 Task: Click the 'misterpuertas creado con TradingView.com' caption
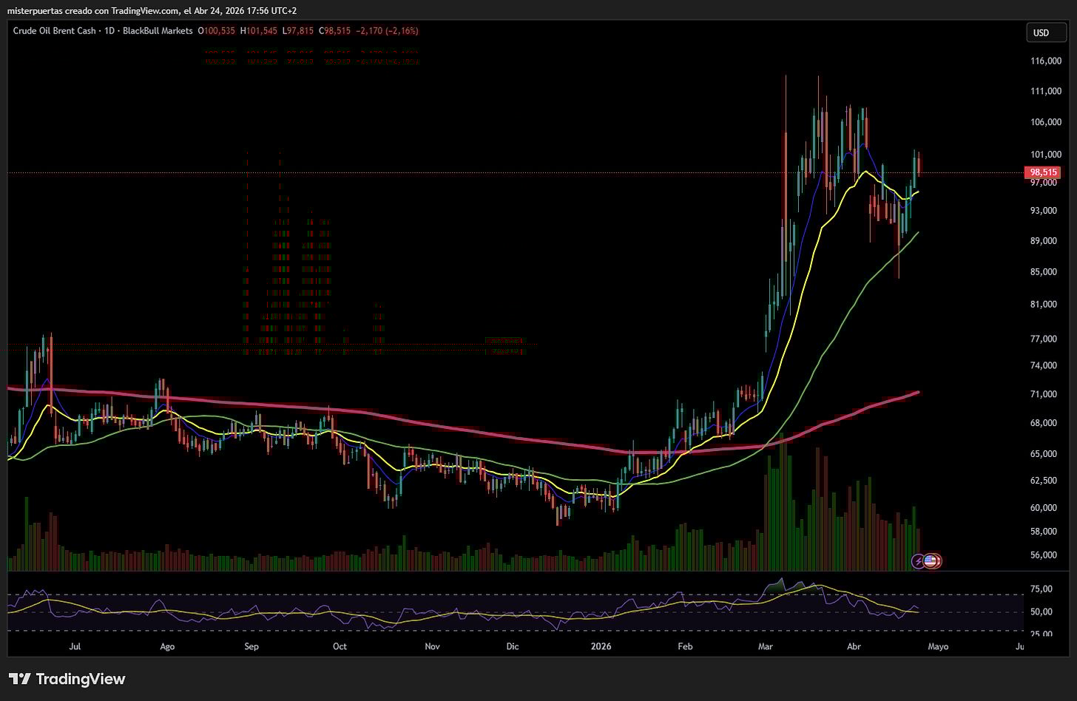click(93, 10)
